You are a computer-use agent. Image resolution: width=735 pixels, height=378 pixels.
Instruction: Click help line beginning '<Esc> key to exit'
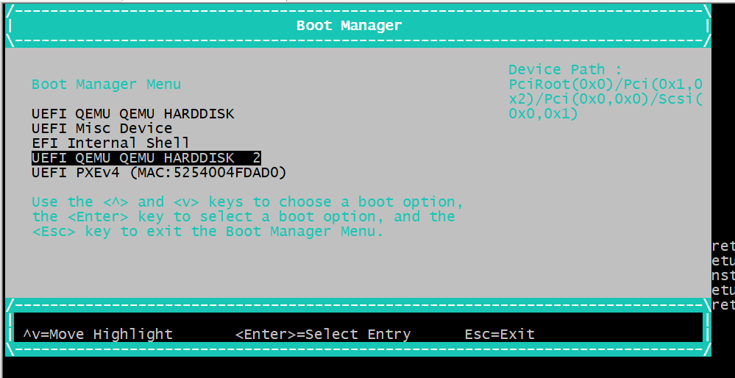pos(208,232)
